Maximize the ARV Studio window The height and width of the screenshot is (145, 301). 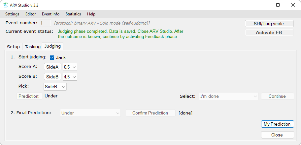[278, 5]
